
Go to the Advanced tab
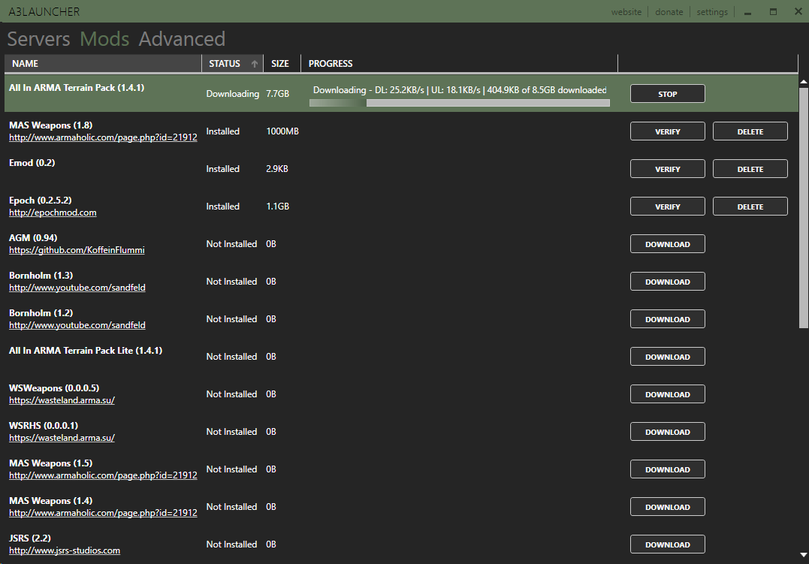pos(182,39)
